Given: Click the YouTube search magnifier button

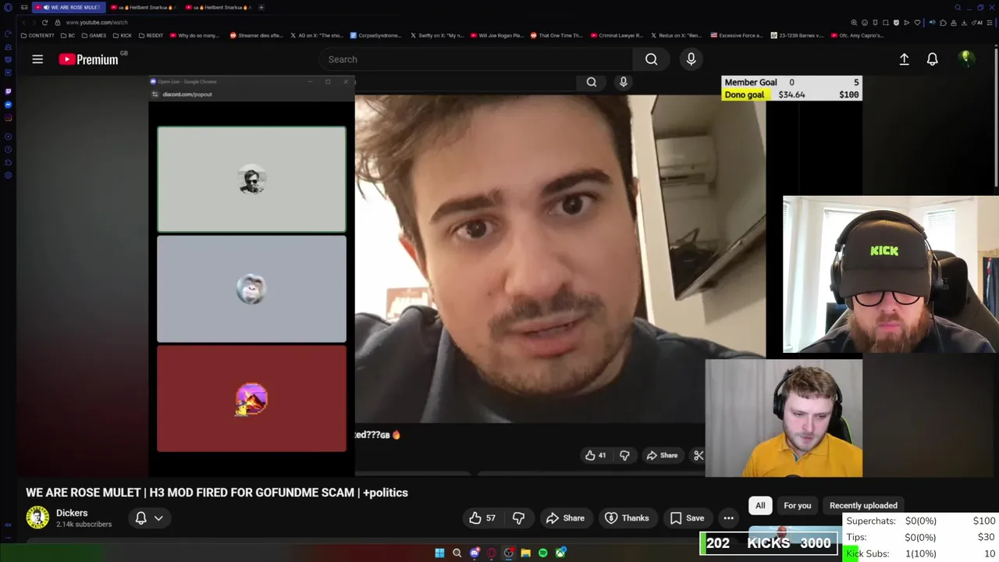Looking at the screenshot, I should 651,59.
